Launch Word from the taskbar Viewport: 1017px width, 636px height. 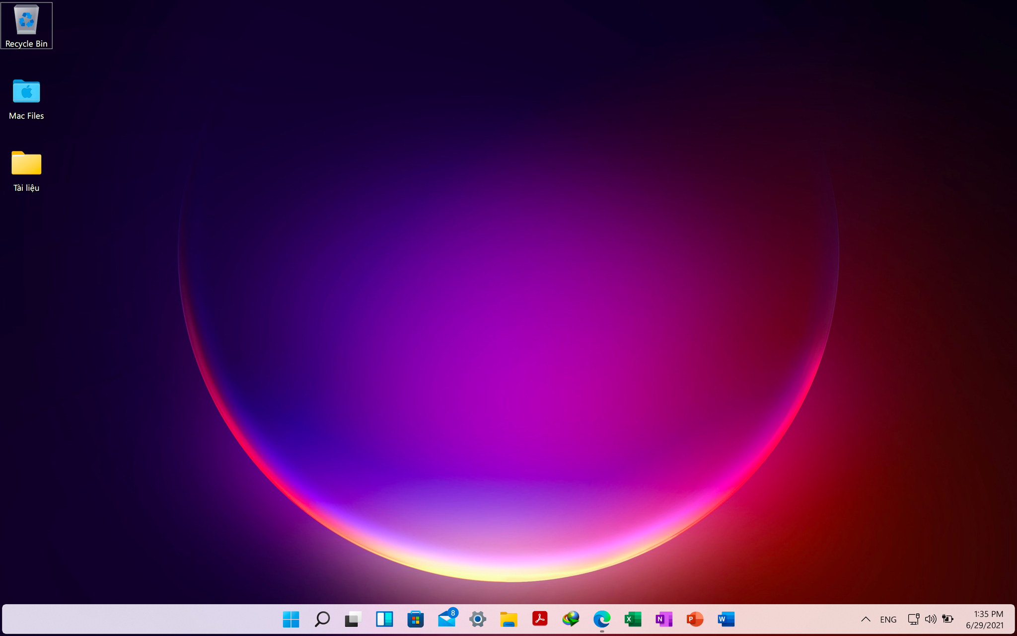click(x=726, y=619)
